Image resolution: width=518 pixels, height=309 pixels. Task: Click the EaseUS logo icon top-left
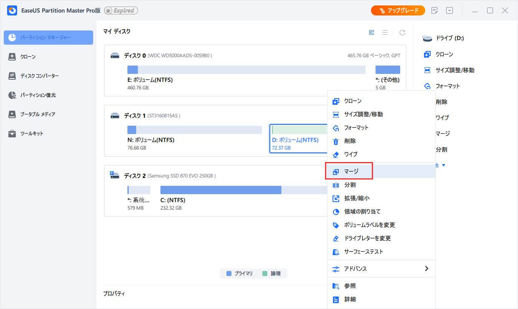pos(11,10)
